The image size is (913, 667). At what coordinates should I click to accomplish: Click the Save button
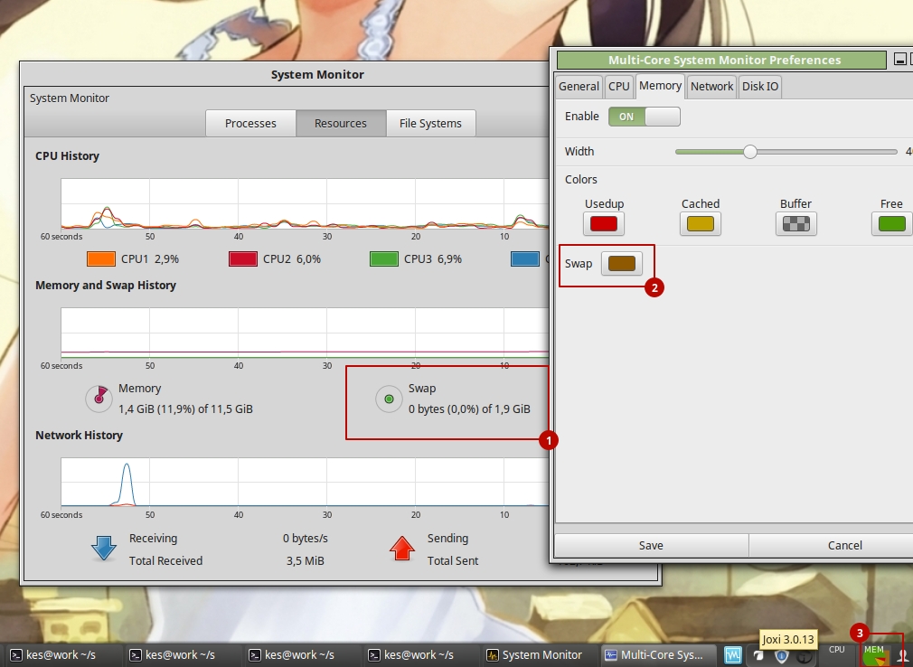tap(650, 545)
